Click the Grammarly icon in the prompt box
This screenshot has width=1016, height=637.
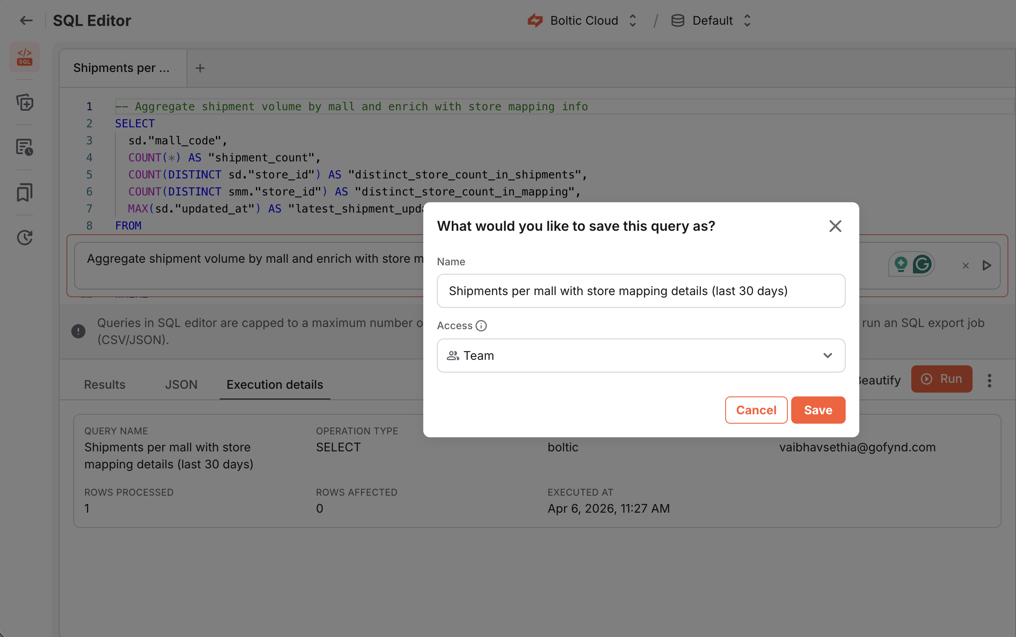point(922,264)
